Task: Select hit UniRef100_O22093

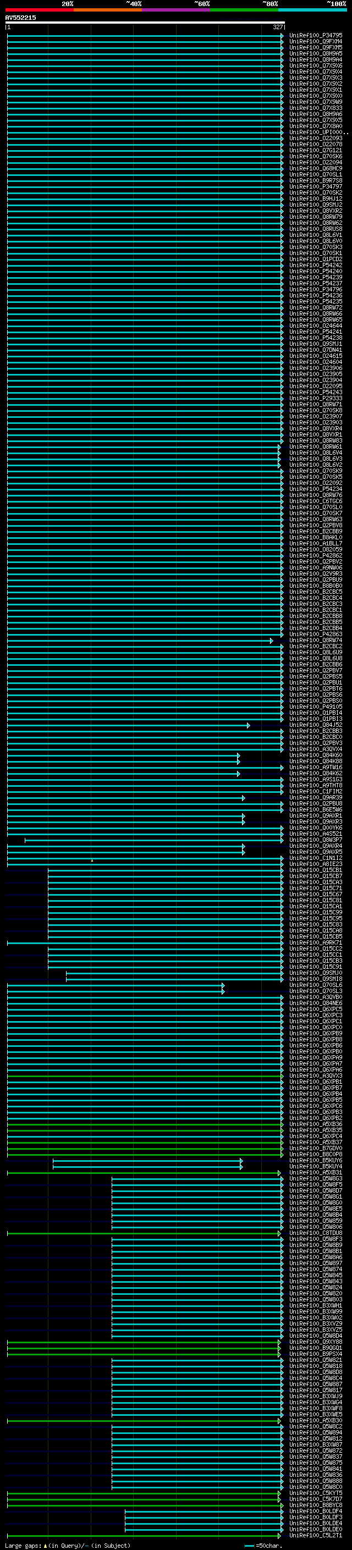Action: 315,139
